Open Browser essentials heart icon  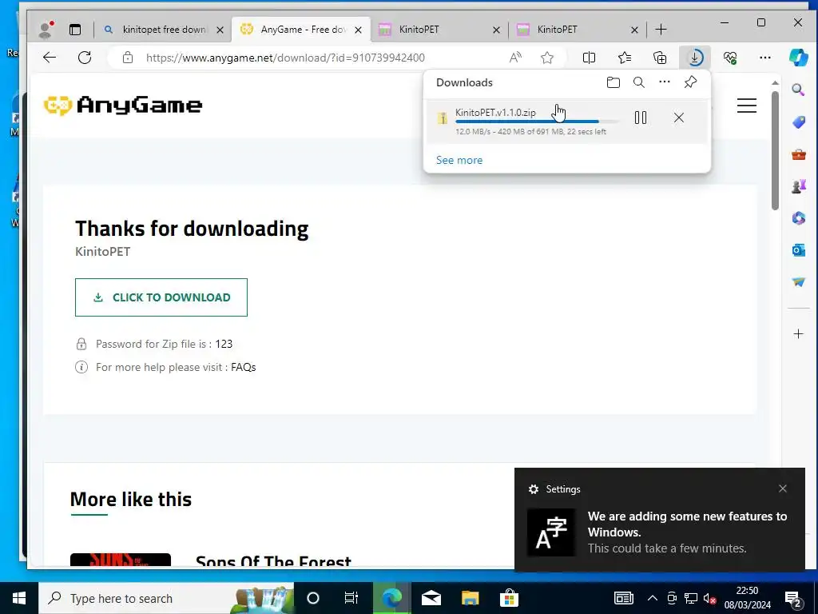[730, 58]
